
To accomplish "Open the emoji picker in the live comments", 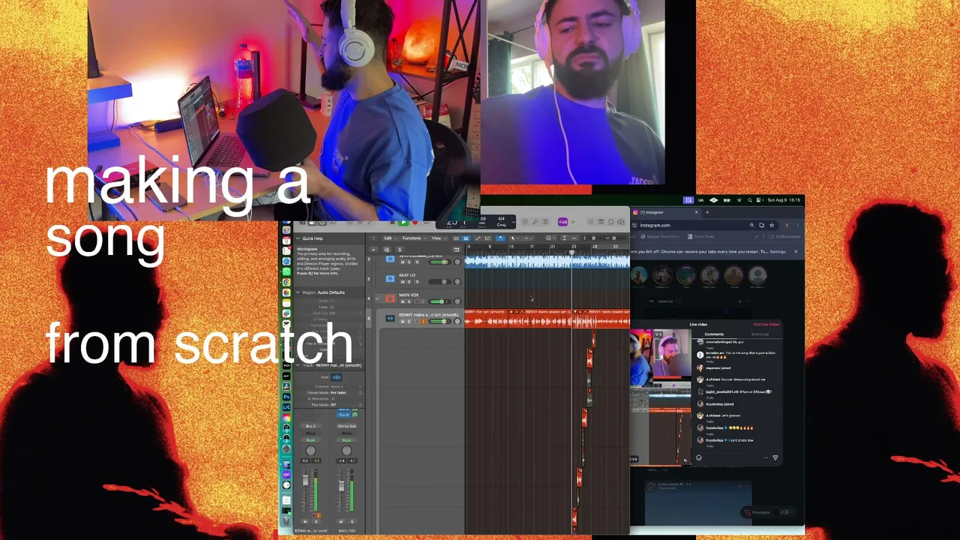I will pos(699,457).
